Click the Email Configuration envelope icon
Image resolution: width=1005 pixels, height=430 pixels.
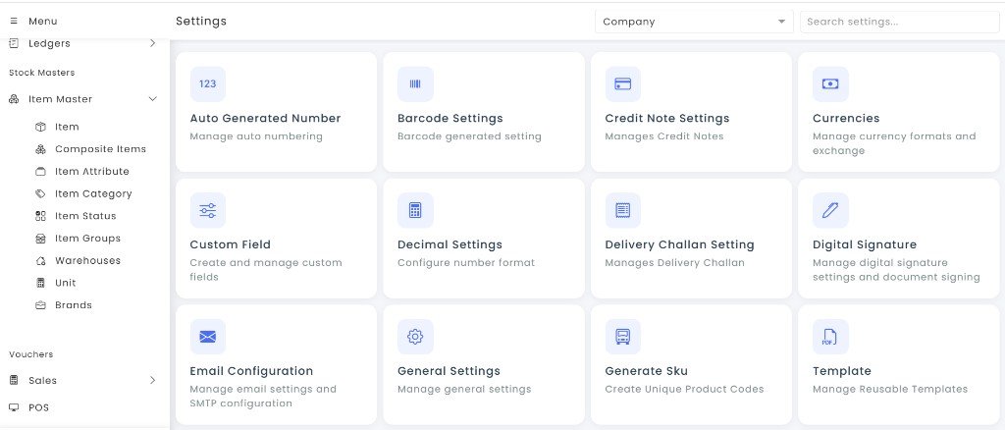(208, 337)
